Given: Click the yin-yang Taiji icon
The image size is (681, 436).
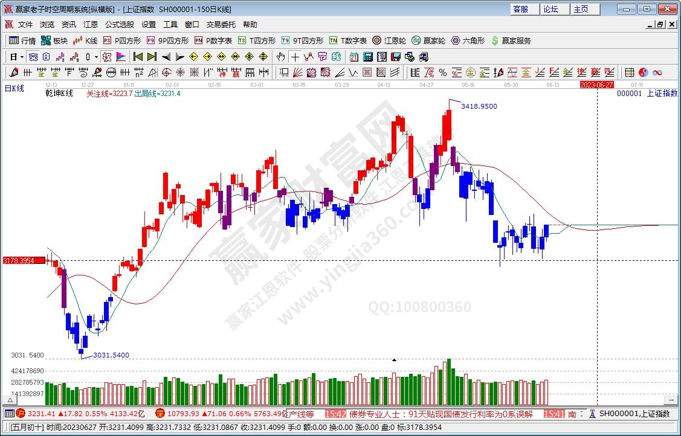Looking at the screenshot, I should click(643, 72).
